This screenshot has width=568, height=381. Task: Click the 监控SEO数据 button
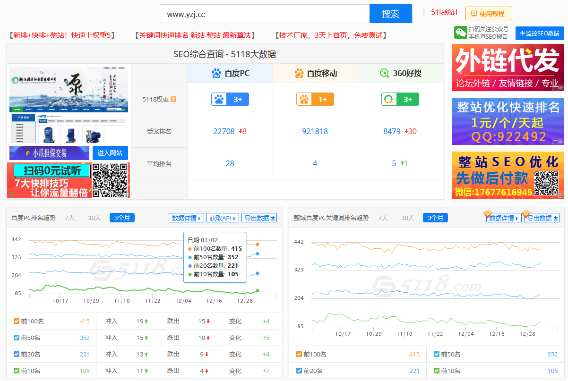click(x=540, y=33)
